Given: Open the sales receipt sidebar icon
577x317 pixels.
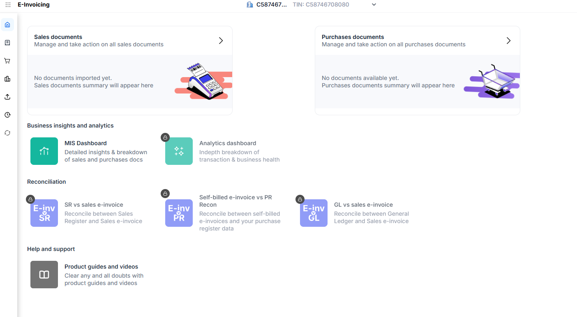Looking at the screenshot, I should click(7, 43).
